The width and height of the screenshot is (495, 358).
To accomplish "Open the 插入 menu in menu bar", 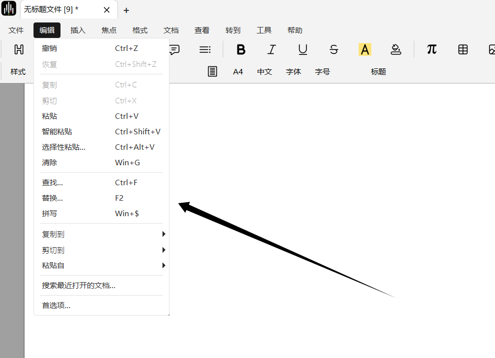I will (78, 30).
